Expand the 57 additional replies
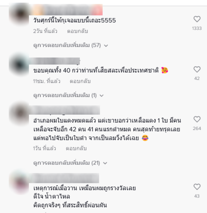Viewport: 207px width, 213px height. [x=71, y=45]
